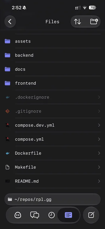The width and height of the screenshot is (105, 229).
Task: Open the docs folder icon
Action: pyautogui.click(x=7, y=69)
